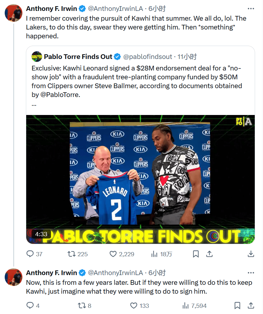Viewport: 263px width, 314px height.
Task: Open Anthony F. Irwin's avatar on first tweet
Action: coord(14,13)
